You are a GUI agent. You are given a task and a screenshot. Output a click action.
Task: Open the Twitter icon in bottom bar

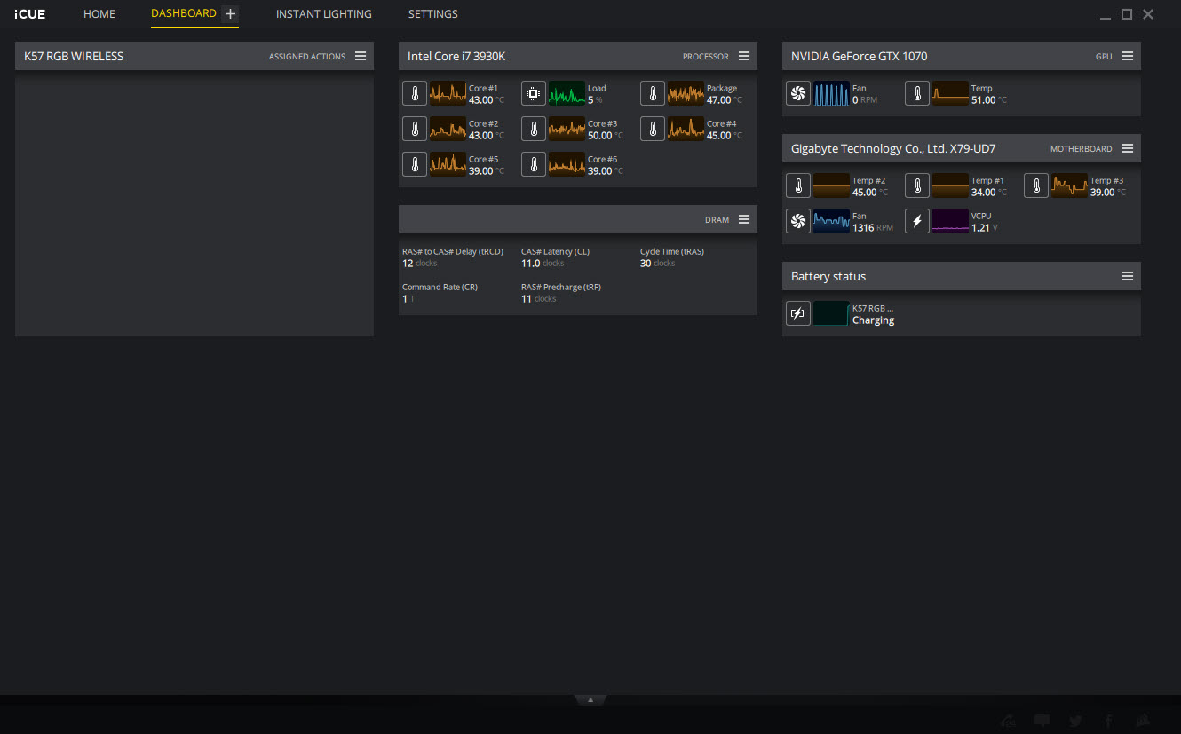(1075, 721)
